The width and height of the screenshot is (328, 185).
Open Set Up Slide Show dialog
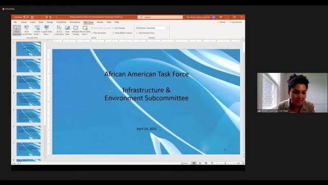click(x=59, y=30)
